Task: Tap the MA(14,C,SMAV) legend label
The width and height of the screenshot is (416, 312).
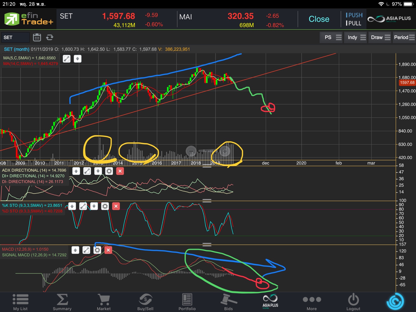Action: coord(31,64)
